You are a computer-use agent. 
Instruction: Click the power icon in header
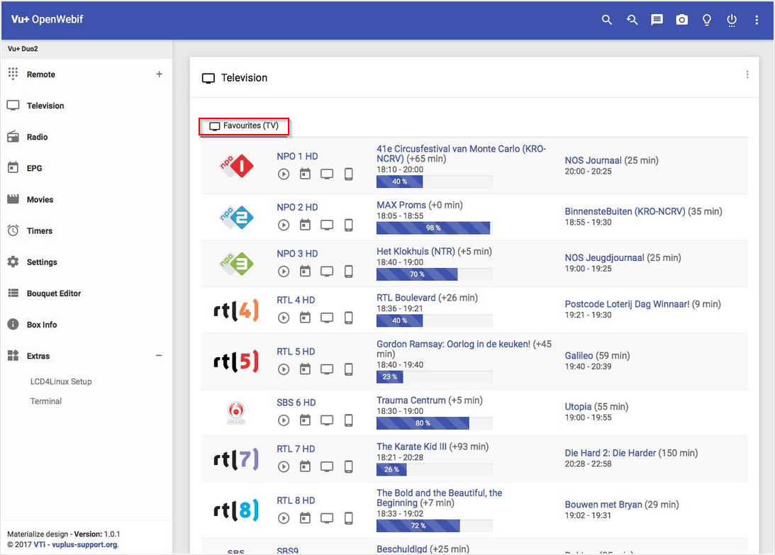tap(732, 20)
